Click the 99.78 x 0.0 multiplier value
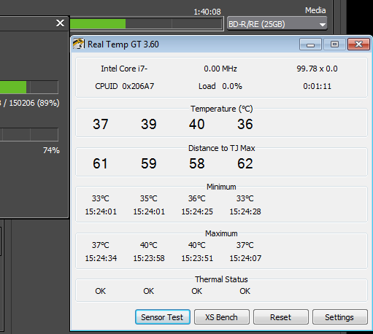373x334 pixels. pyautogui.click(x=317, y=69)
